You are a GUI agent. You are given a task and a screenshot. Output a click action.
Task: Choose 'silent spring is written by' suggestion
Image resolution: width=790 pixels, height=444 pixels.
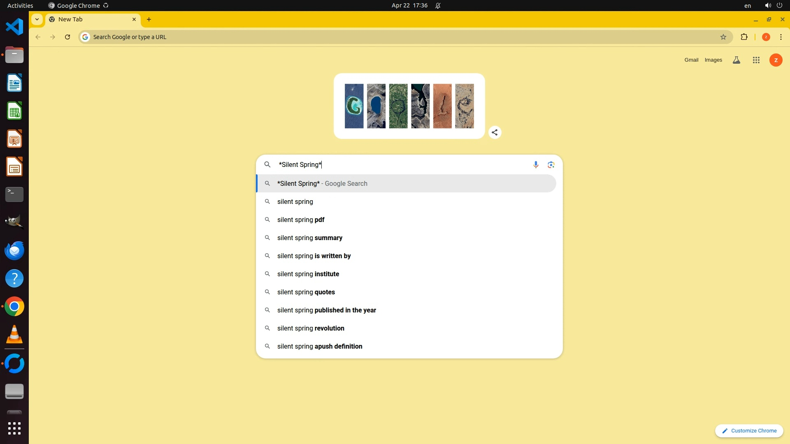point(314,256)
